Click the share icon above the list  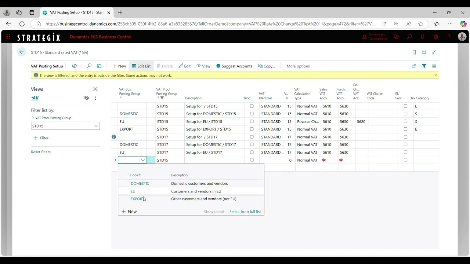pyautogui.click(x=414, y=66)
